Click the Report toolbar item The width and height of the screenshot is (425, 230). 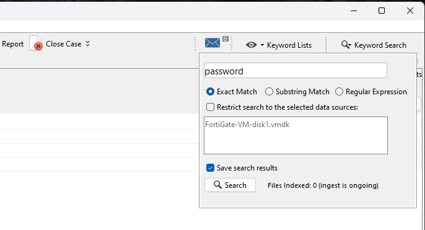(x=12, y=44)
